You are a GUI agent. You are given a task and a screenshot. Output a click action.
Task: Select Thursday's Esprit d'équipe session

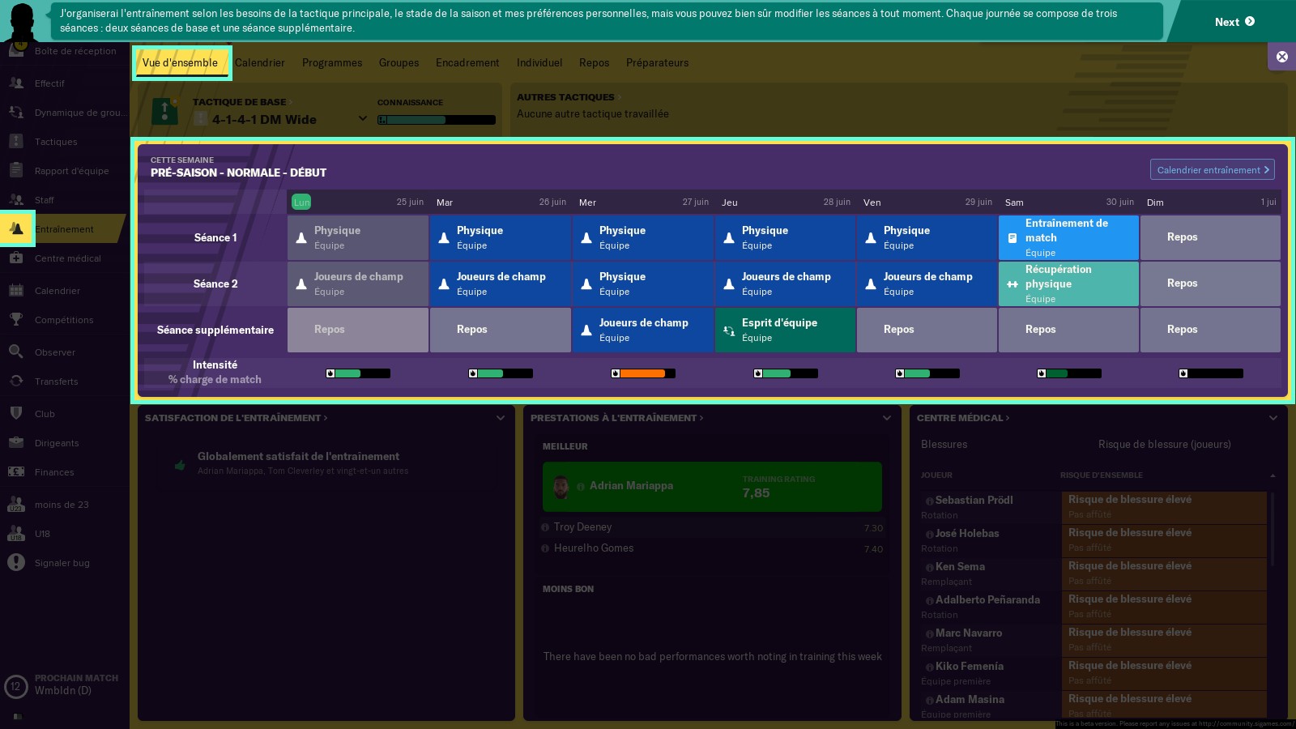coord(785,330)
